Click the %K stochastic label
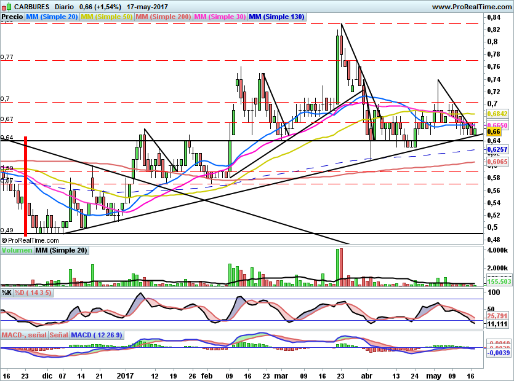514x381 pixels. [7, 293]
